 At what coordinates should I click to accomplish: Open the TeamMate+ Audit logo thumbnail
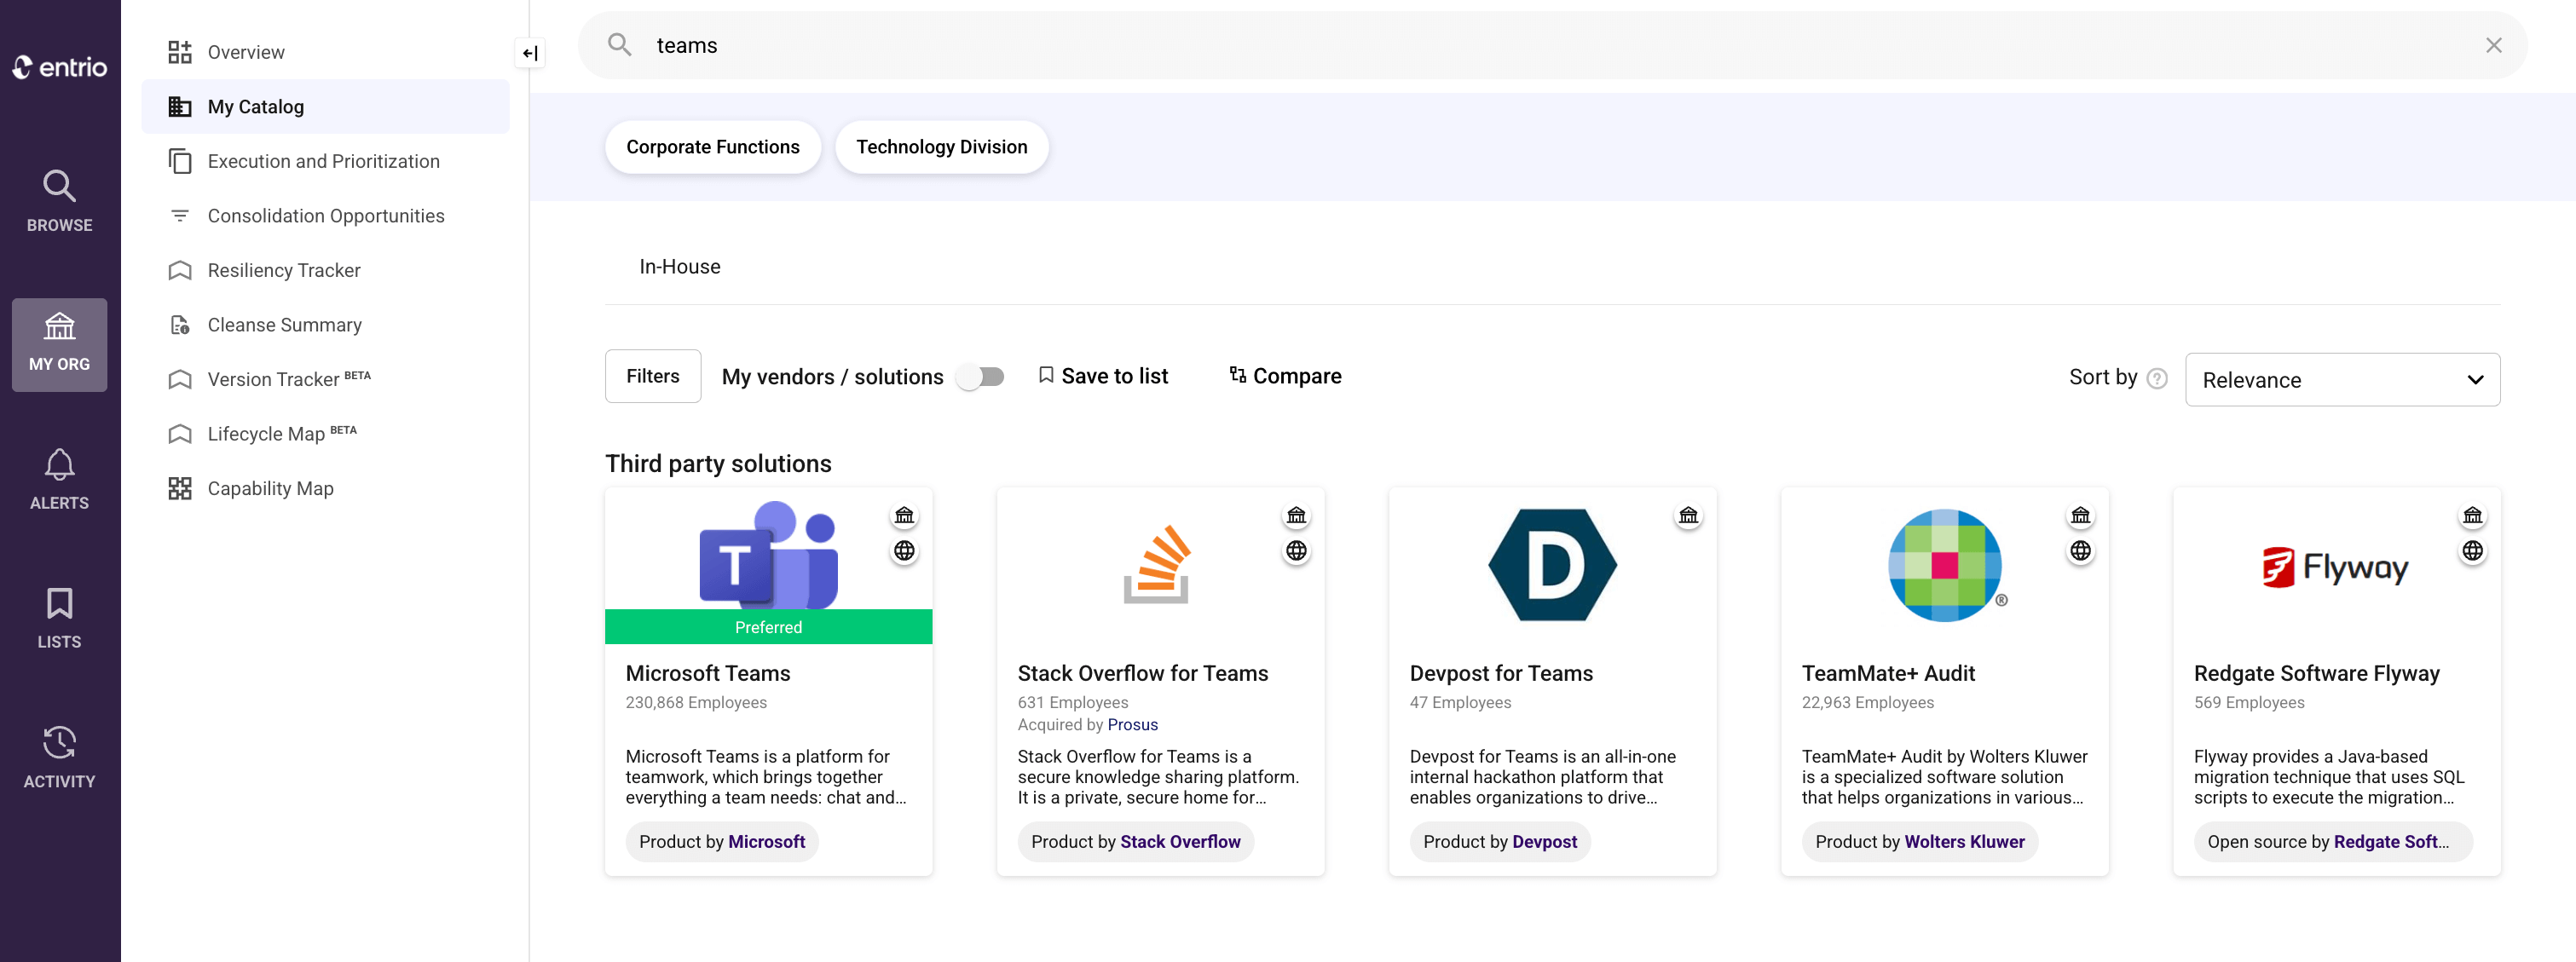1944,565
